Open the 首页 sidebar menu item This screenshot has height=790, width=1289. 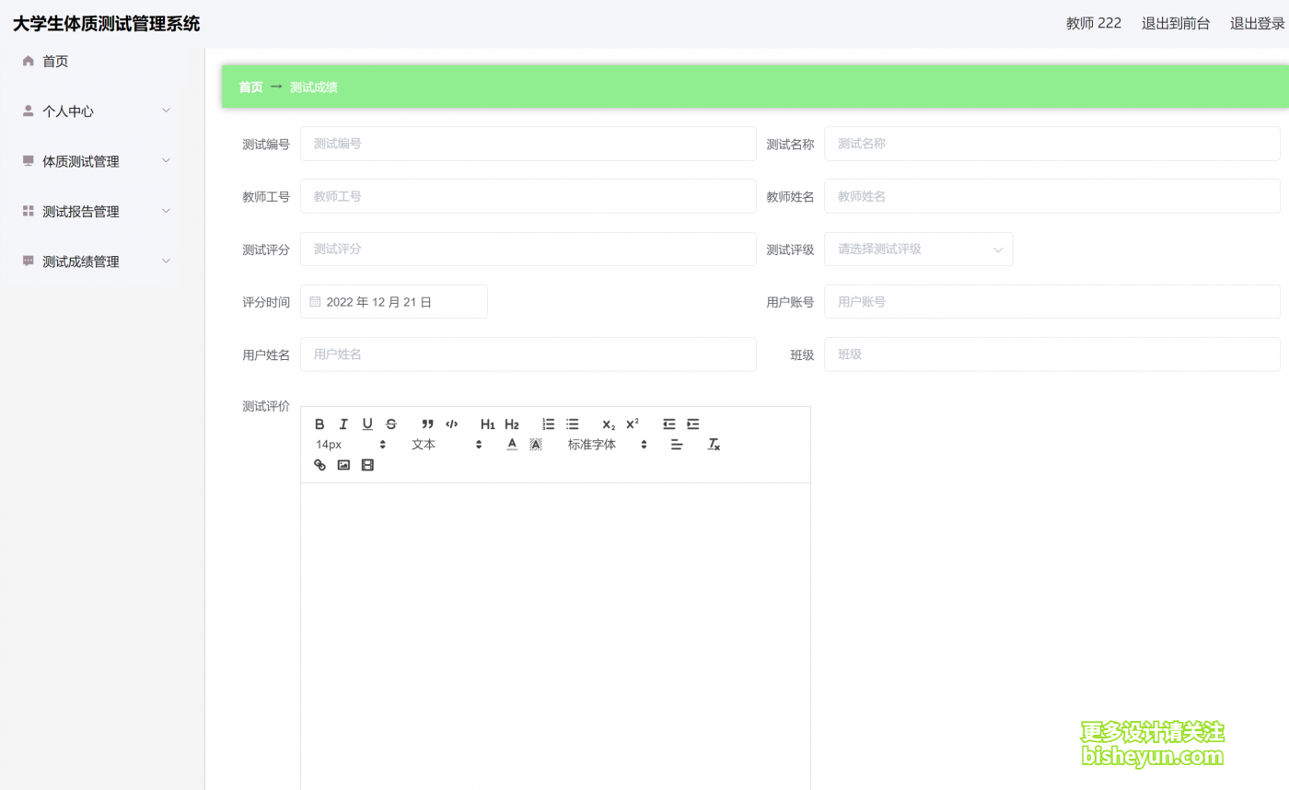pos(92,62)
